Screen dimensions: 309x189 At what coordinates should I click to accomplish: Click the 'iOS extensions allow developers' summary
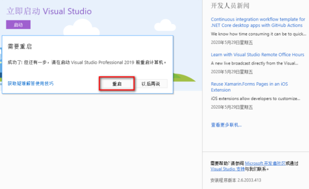[x=256, y=99]
